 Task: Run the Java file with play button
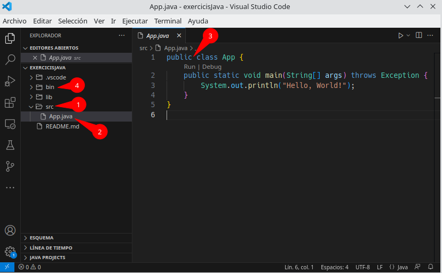[400, 36]
